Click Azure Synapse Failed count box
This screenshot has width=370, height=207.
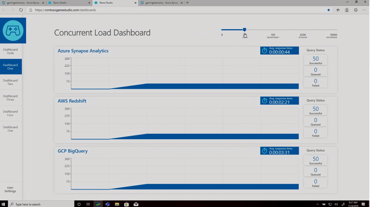(x=315, y=82)
